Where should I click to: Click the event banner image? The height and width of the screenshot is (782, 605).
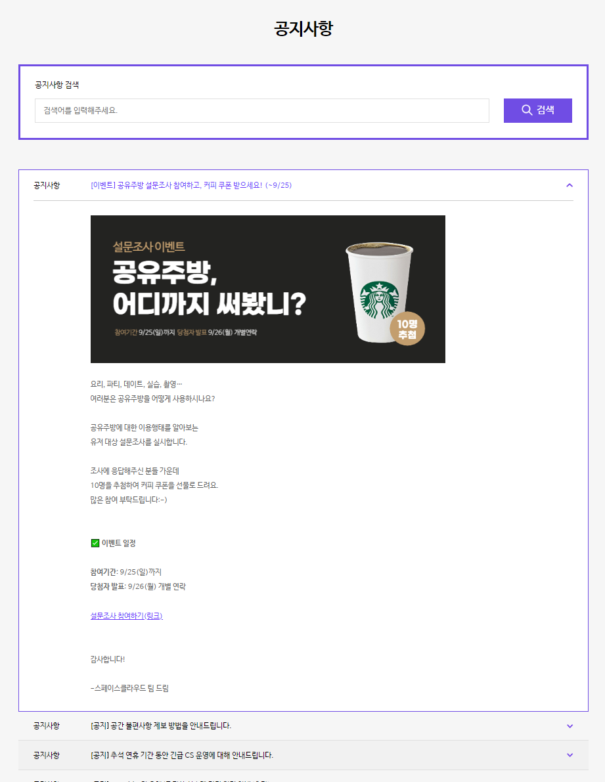pyautogui.click(x=268, y=289)
